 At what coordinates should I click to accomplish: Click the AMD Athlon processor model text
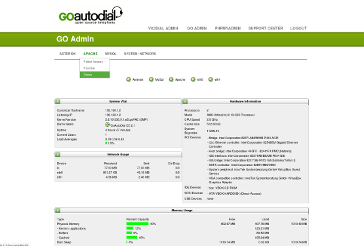tap(230, 115)
